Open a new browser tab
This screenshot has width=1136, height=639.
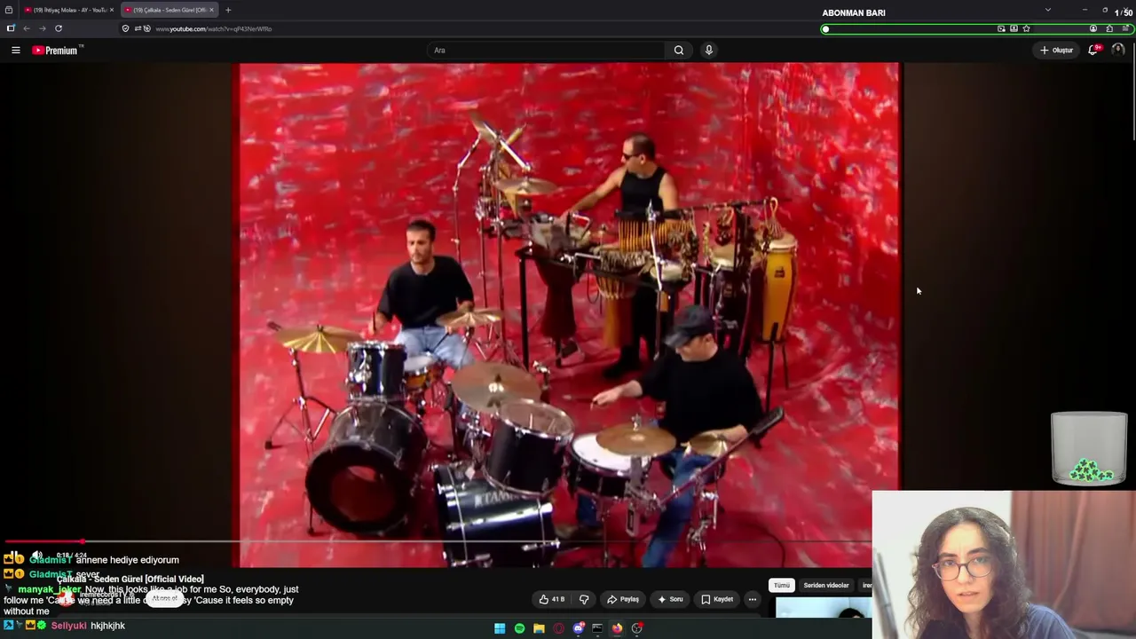tap(228, 10)
